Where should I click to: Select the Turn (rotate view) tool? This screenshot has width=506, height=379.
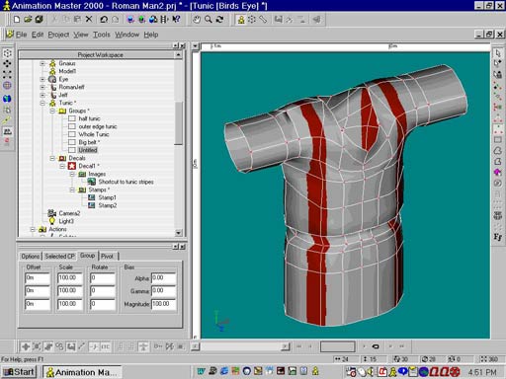pyautogui.click(x=219, y=20)
